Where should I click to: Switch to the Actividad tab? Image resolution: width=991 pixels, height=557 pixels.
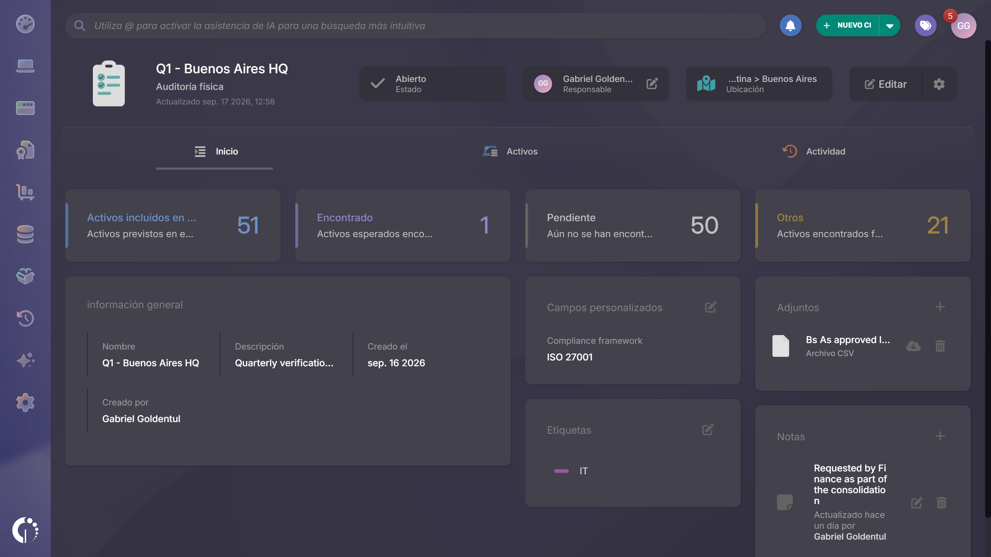(x=814, y=152)
